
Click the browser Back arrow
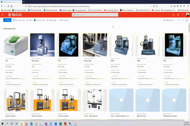coord(2,6)
